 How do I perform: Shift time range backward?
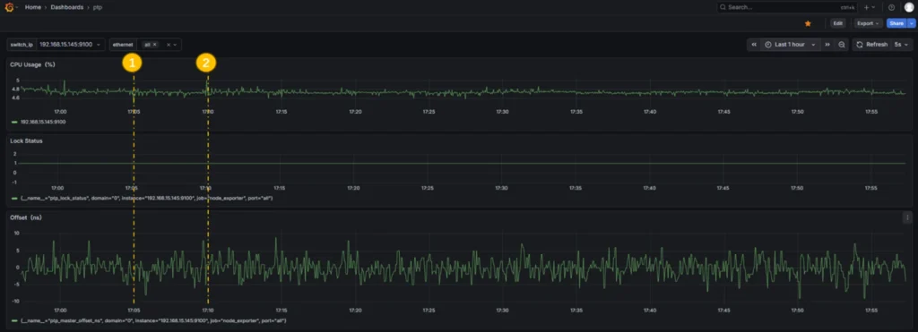point(753,45)
